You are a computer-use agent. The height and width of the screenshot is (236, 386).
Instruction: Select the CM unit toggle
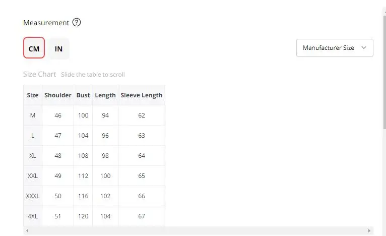tap(34, 48)
